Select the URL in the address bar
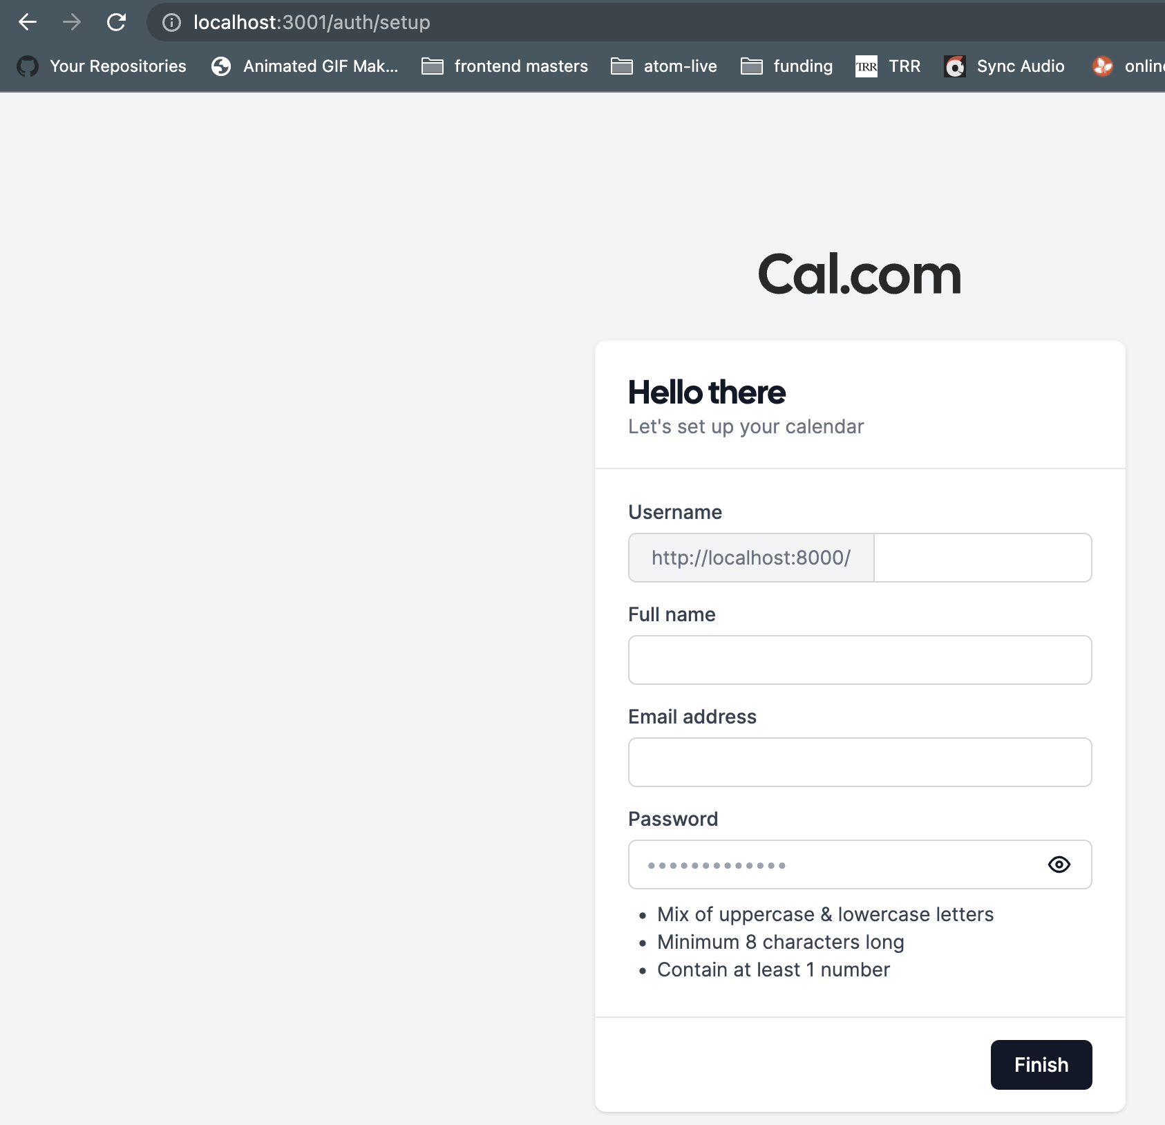Viewport: 1165px width, 1125px height. pyautogui.click(x=311, y=22)
